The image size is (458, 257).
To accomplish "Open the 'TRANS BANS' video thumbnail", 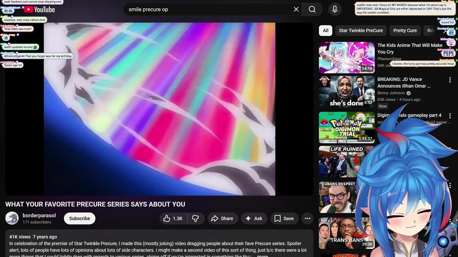I will [x=347, y=233].
